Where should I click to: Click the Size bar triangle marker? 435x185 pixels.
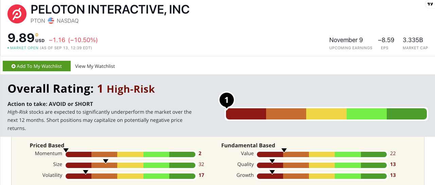click(106, 161)
